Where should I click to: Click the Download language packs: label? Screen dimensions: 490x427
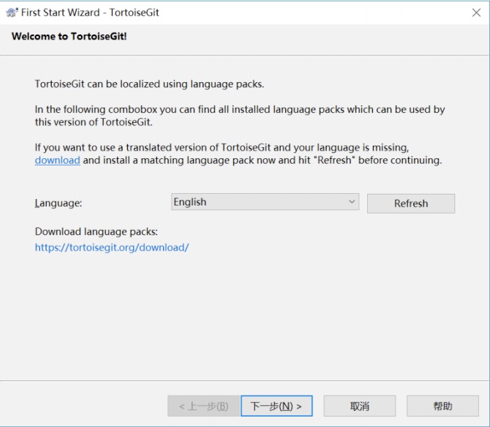click(97, 232)
